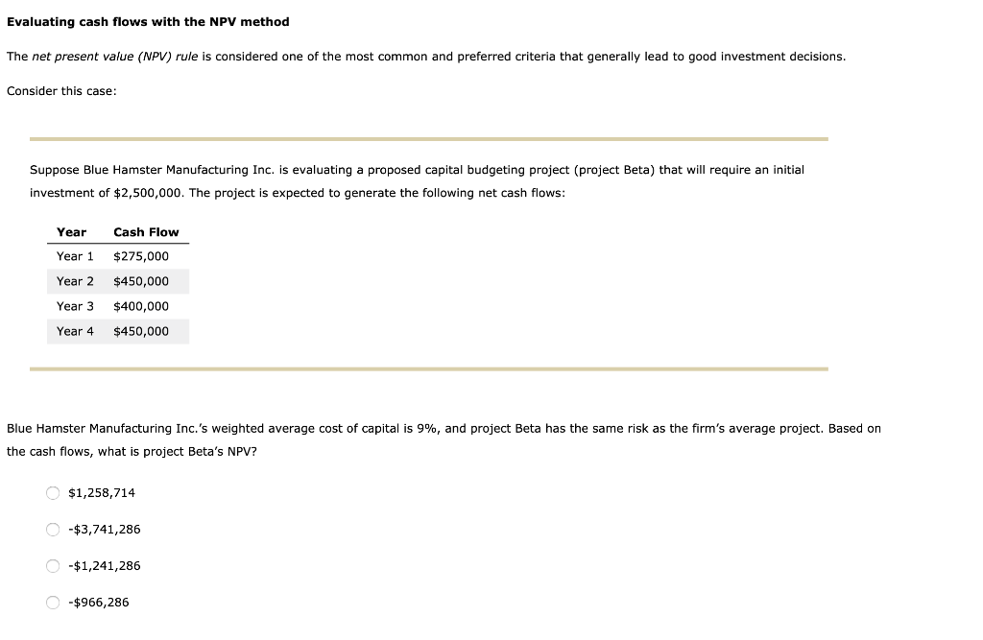
Task: Click the Cash Flow column header
Action: pyautogui.click(x=146, y=231)
